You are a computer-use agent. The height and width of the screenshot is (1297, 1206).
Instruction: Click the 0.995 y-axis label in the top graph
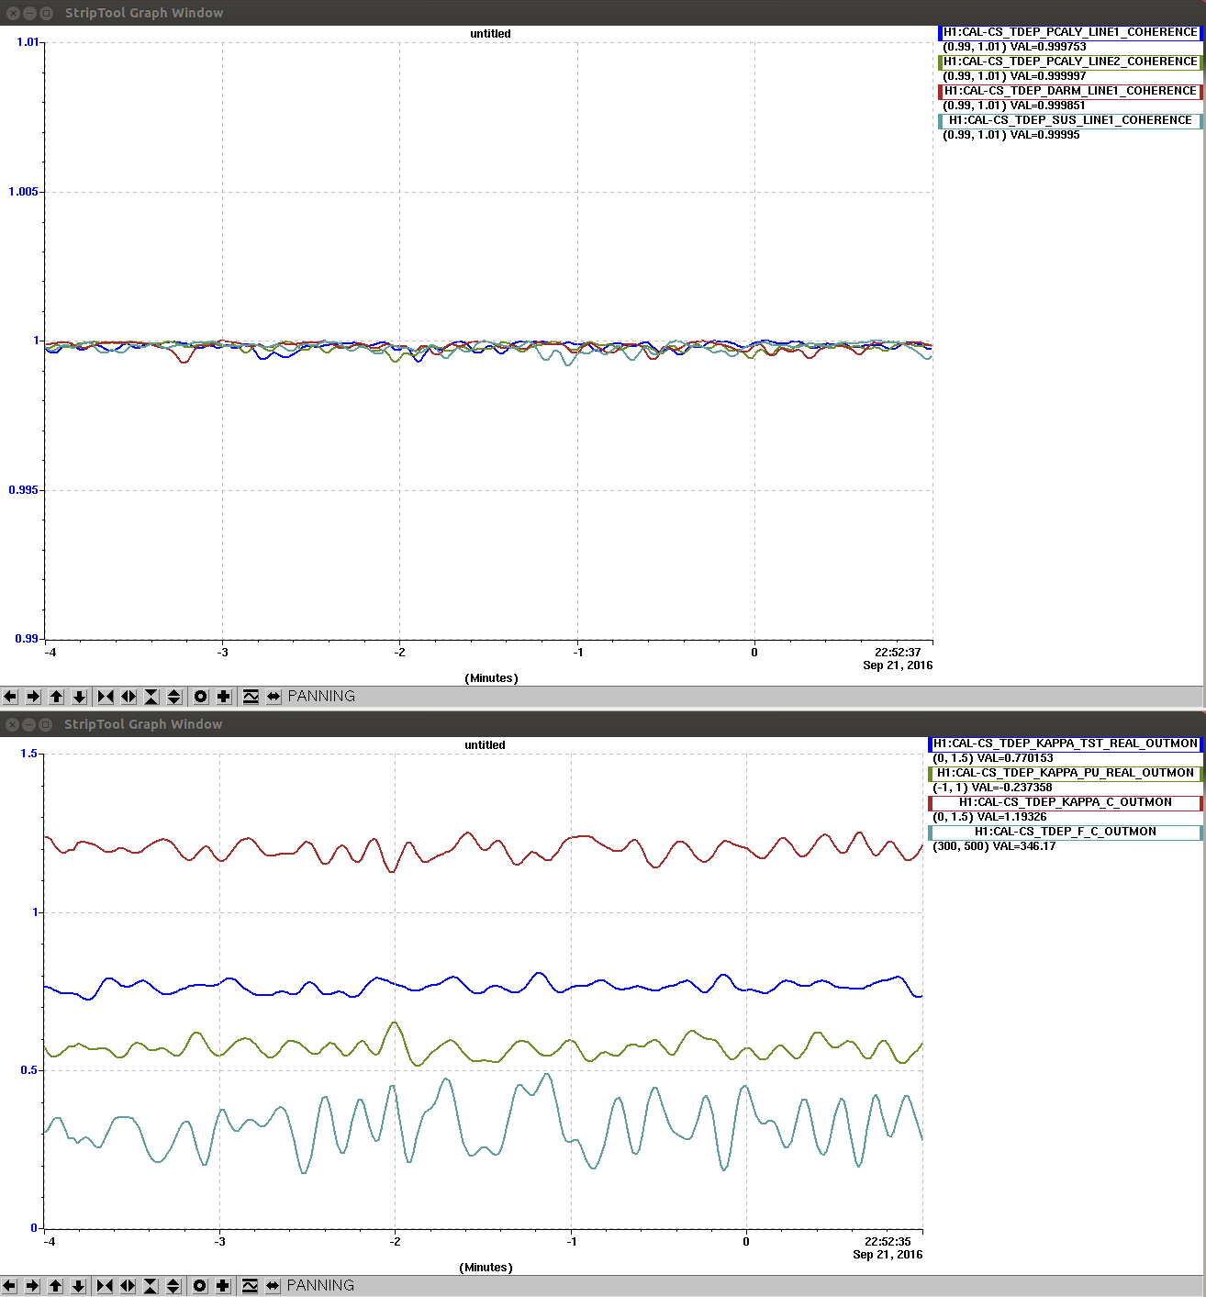point(24,490)
